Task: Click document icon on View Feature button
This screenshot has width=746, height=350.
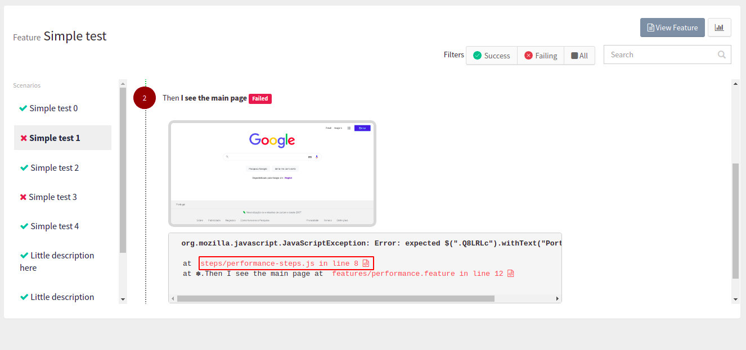Action: (650, 28)
